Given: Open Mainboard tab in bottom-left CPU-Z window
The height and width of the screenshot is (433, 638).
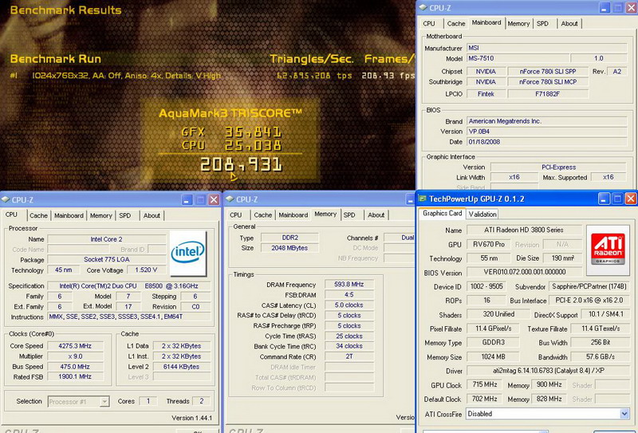Looking at the screenshot, I should (x=69, y=215).
